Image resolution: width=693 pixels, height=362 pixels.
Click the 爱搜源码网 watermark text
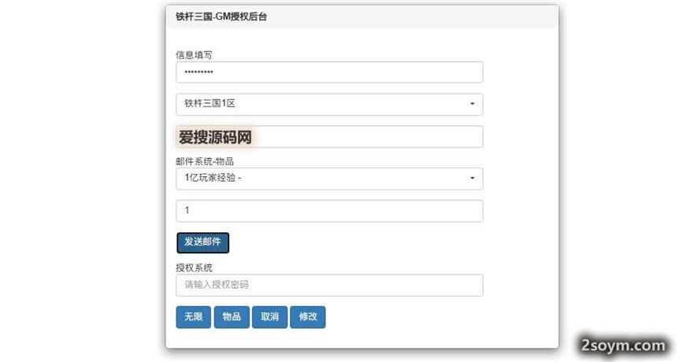point(216,137)
